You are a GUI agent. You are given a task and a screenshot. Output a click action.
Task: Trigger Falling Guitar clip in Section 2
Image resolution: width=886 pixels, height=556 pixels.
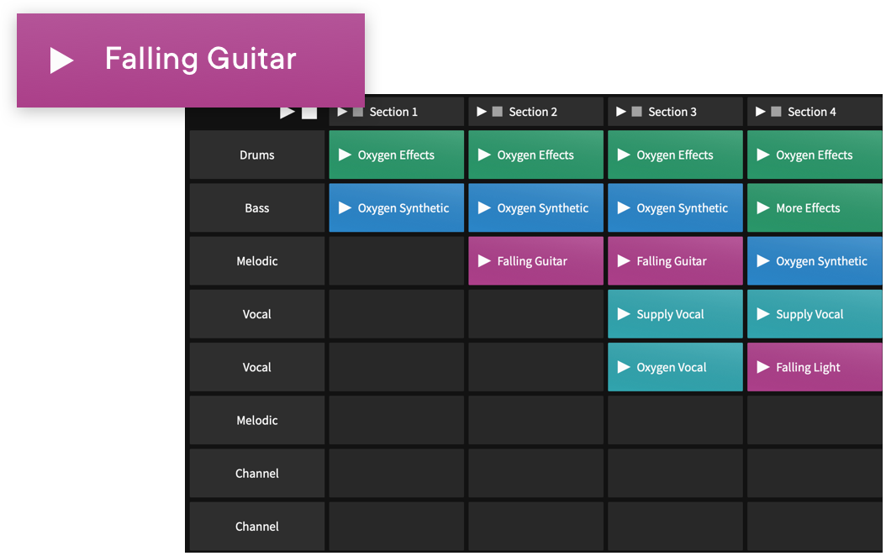point(535,261)
